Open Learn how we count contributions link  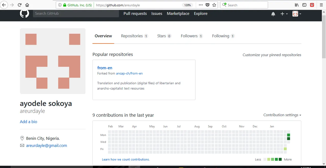click(126, 159)
